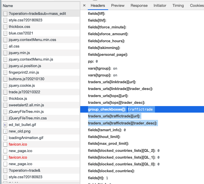
Task: Click the file icon beside buttons.js?20210130
Action: click(x=5, y=79)
